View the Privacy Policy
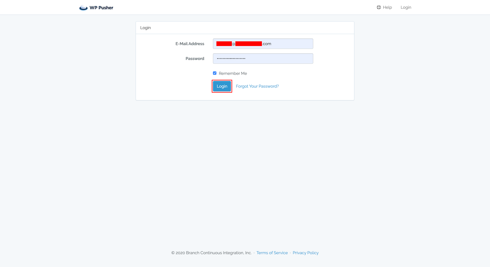The height and width of the screenshot is (267, 490). (305, 252)
